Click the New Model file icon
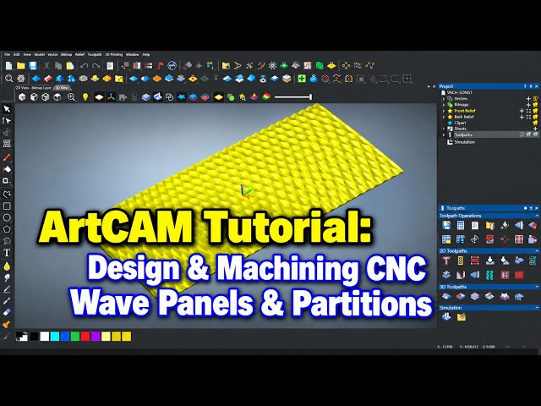 (8, 65)
